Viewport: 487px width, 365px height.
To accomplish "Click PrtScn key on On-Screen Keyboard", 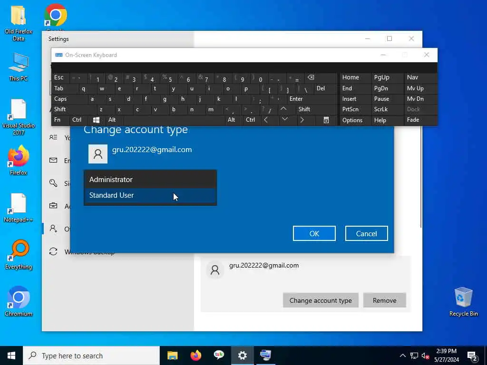I will pos(355,109).
